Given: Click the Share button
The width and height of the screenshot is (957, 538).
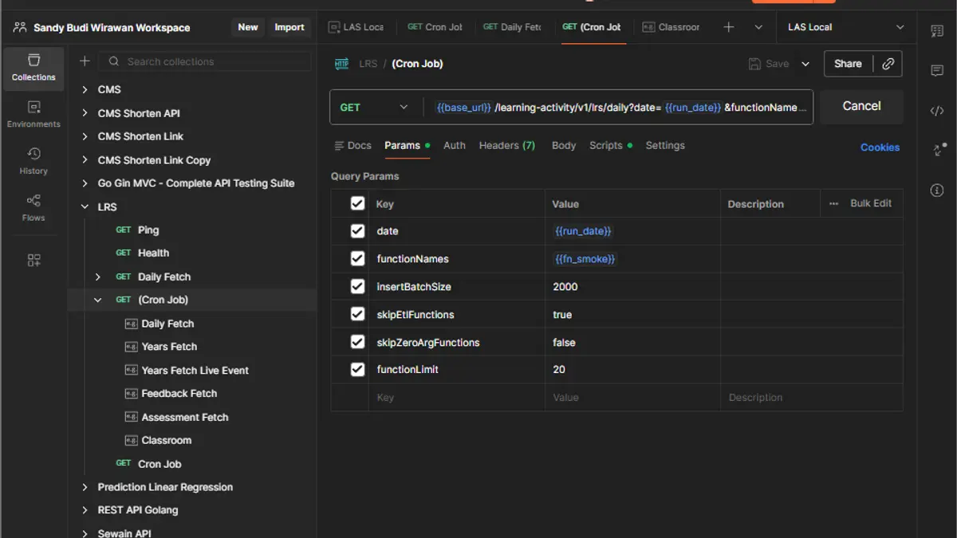Looking at the screenshot, I should click(x=848, y=64).
